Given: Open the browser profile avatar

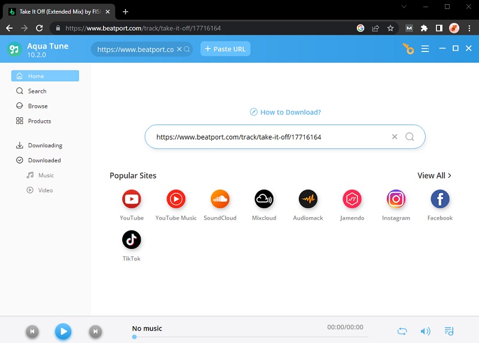Looking at the screenshot, I should (454, 28).
